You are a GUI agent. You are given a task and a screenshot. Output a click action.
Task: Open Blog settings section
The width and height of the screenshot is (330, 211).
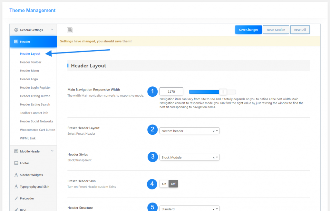pos(33,208)
